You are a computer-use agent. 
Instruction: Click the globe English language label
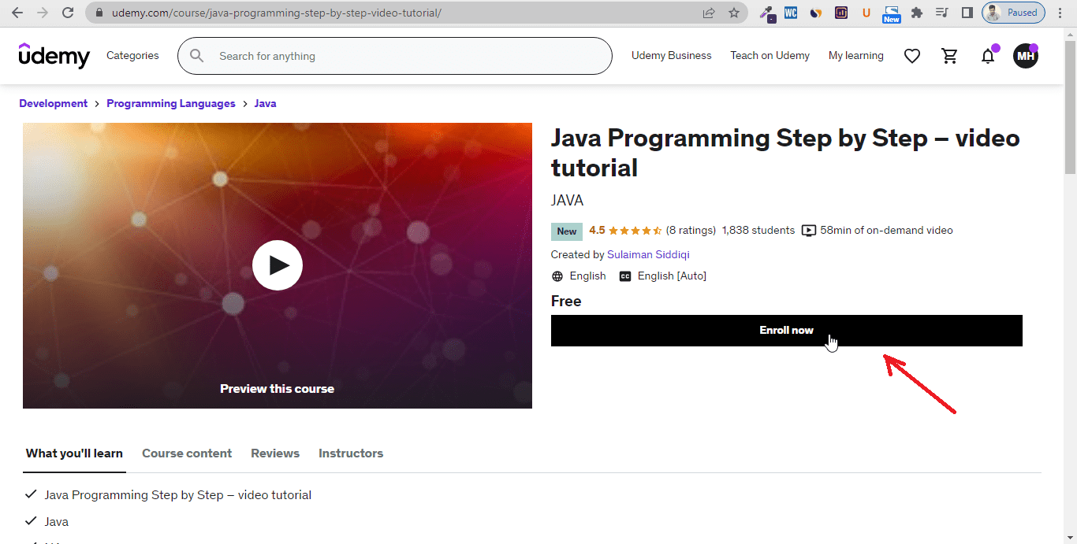(579, 276)
